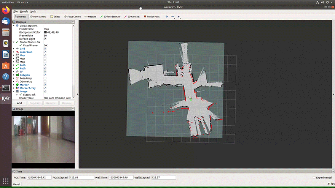This screenshot has width=335, height=188.
Task: Pick the Publish Point tool
Action: (x=152, y=17)
